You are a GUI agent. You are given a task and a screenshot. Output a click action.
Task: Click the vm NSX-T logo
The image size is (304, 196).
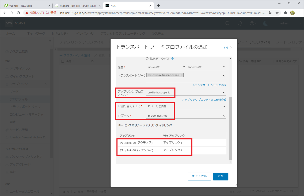16,23
